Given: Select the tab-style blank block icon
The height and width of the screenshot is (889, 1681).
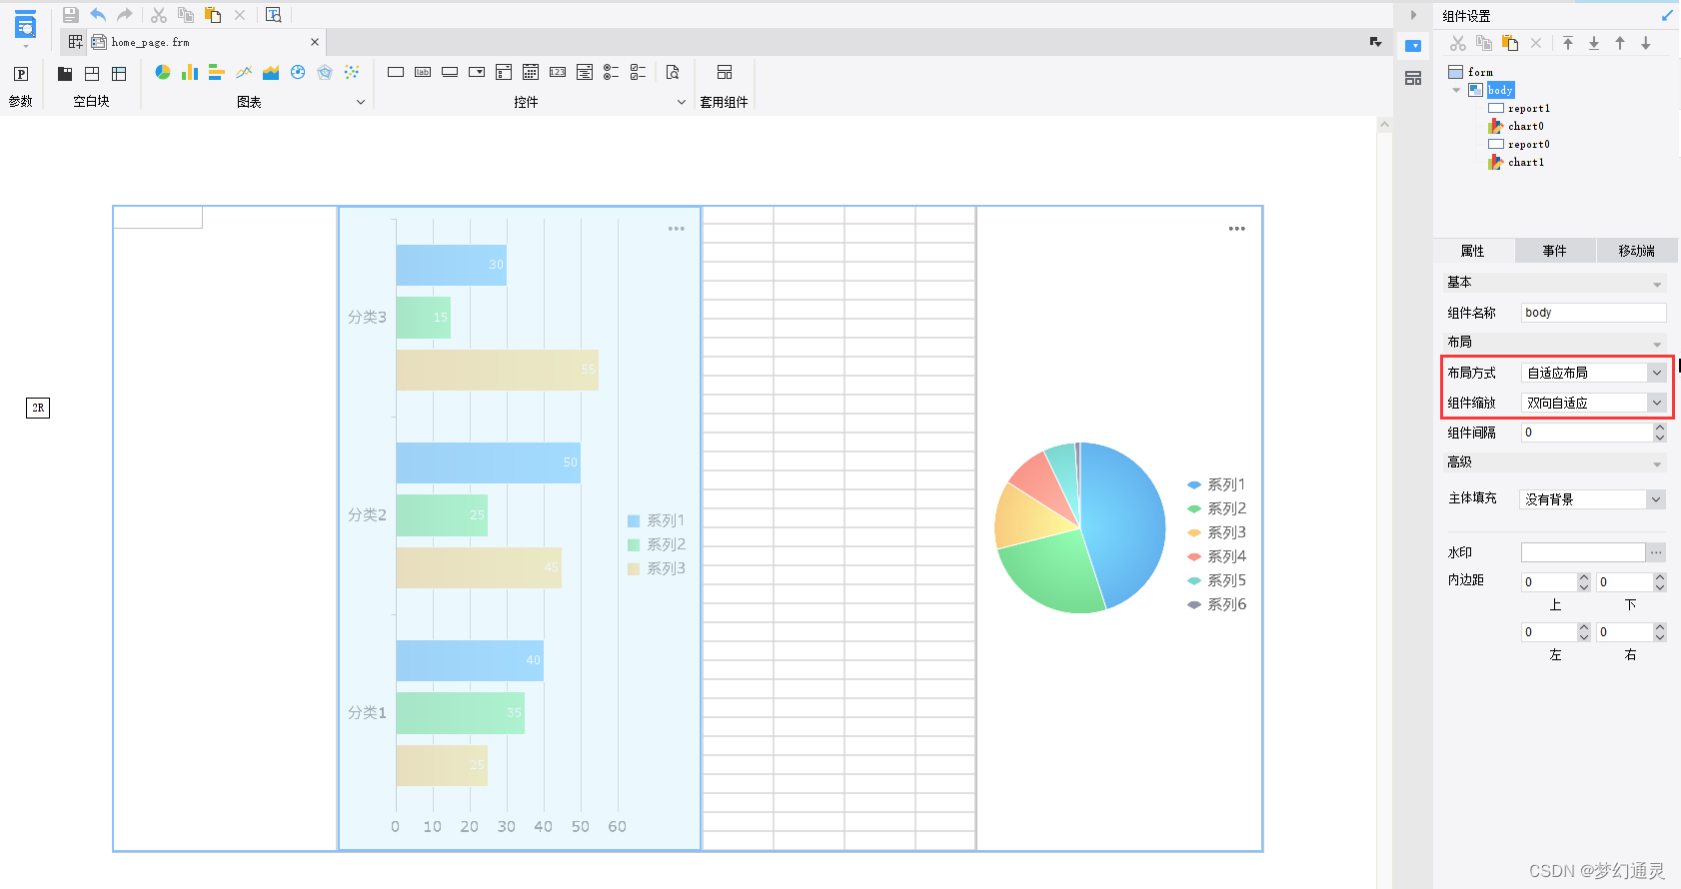Looking at the screenshot, I should pos(65,74).
